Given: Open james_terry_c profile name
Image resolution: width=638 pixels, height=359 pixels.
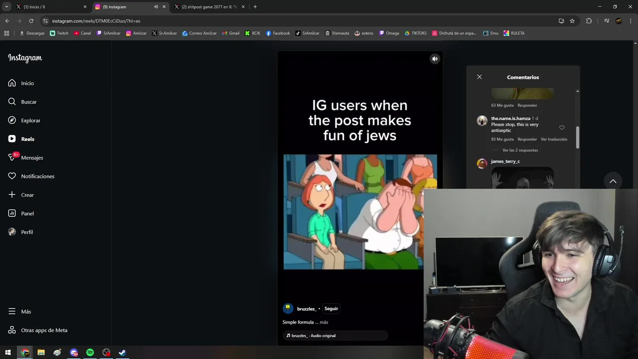Looking at the screenshot, I should coord(505,162).
